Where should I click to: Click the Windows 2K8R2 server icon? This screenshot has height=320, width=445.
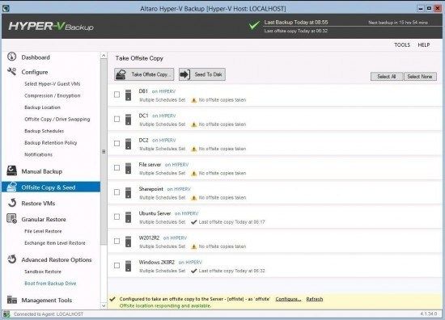click(x=129, y=266)
